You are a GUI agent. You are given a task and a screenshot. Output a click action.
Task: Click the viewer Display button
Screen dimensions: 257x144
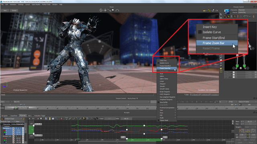(x=14, y=10)
